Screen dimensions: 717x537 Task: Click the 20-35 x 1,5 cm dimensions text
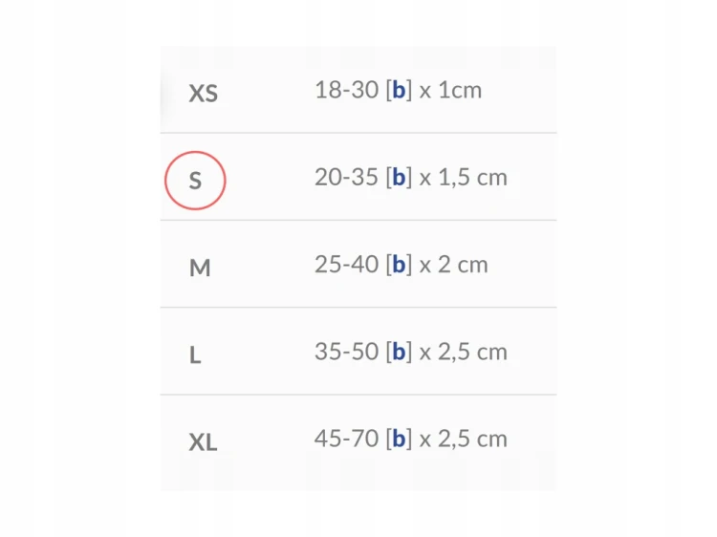pyautogui.click(x=411, y=178)
